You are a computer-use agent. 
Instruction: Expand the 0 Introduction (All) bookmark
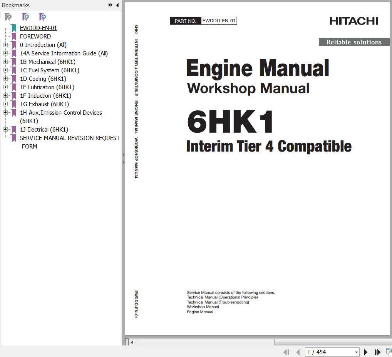pyautogui.click(x=5, y=45)
